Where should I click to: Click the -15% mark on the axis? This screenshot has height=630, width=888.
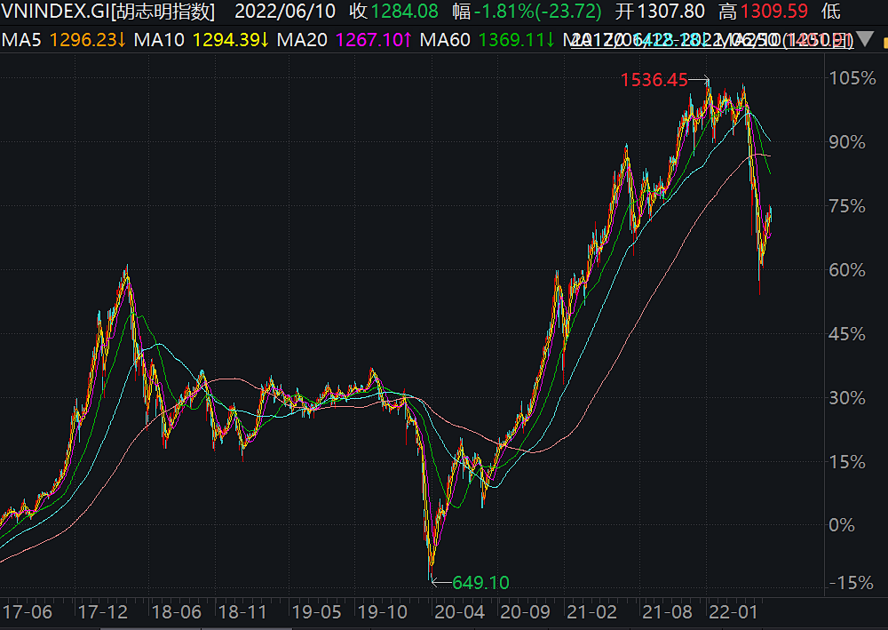click(851, 583)
